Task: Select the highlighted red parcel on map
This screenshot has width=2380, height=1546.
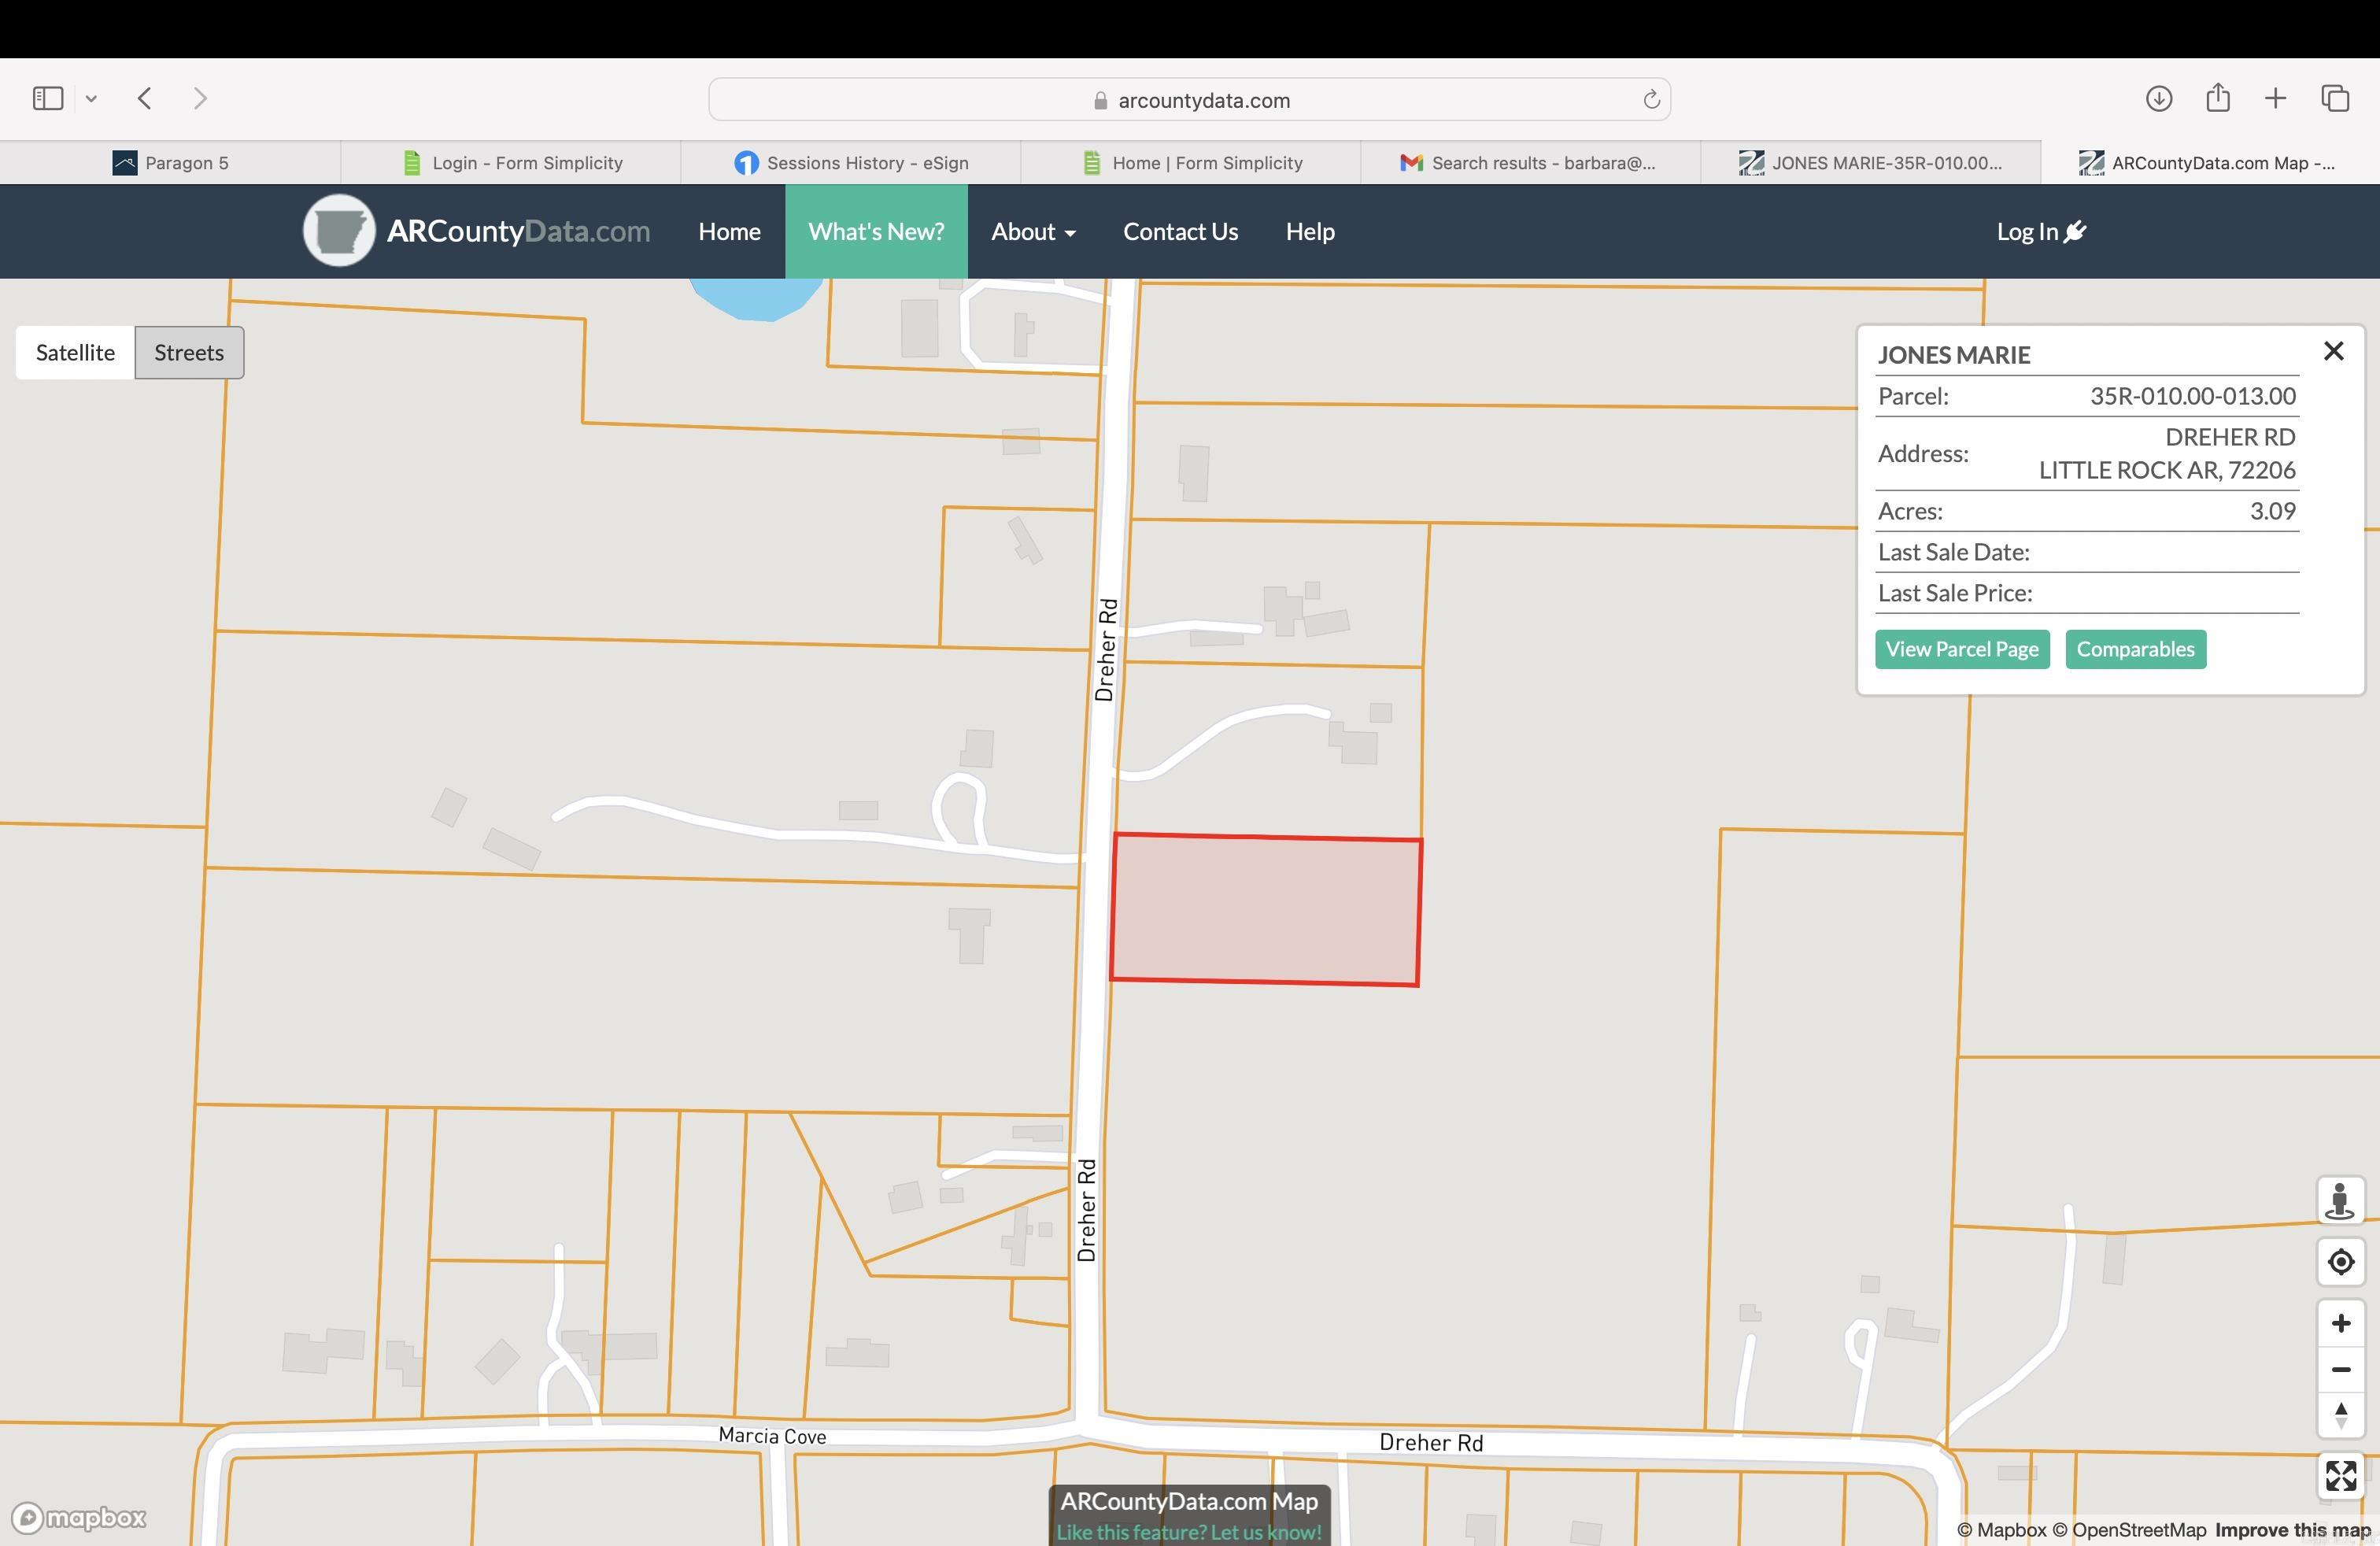Action: coord(1266,910)
